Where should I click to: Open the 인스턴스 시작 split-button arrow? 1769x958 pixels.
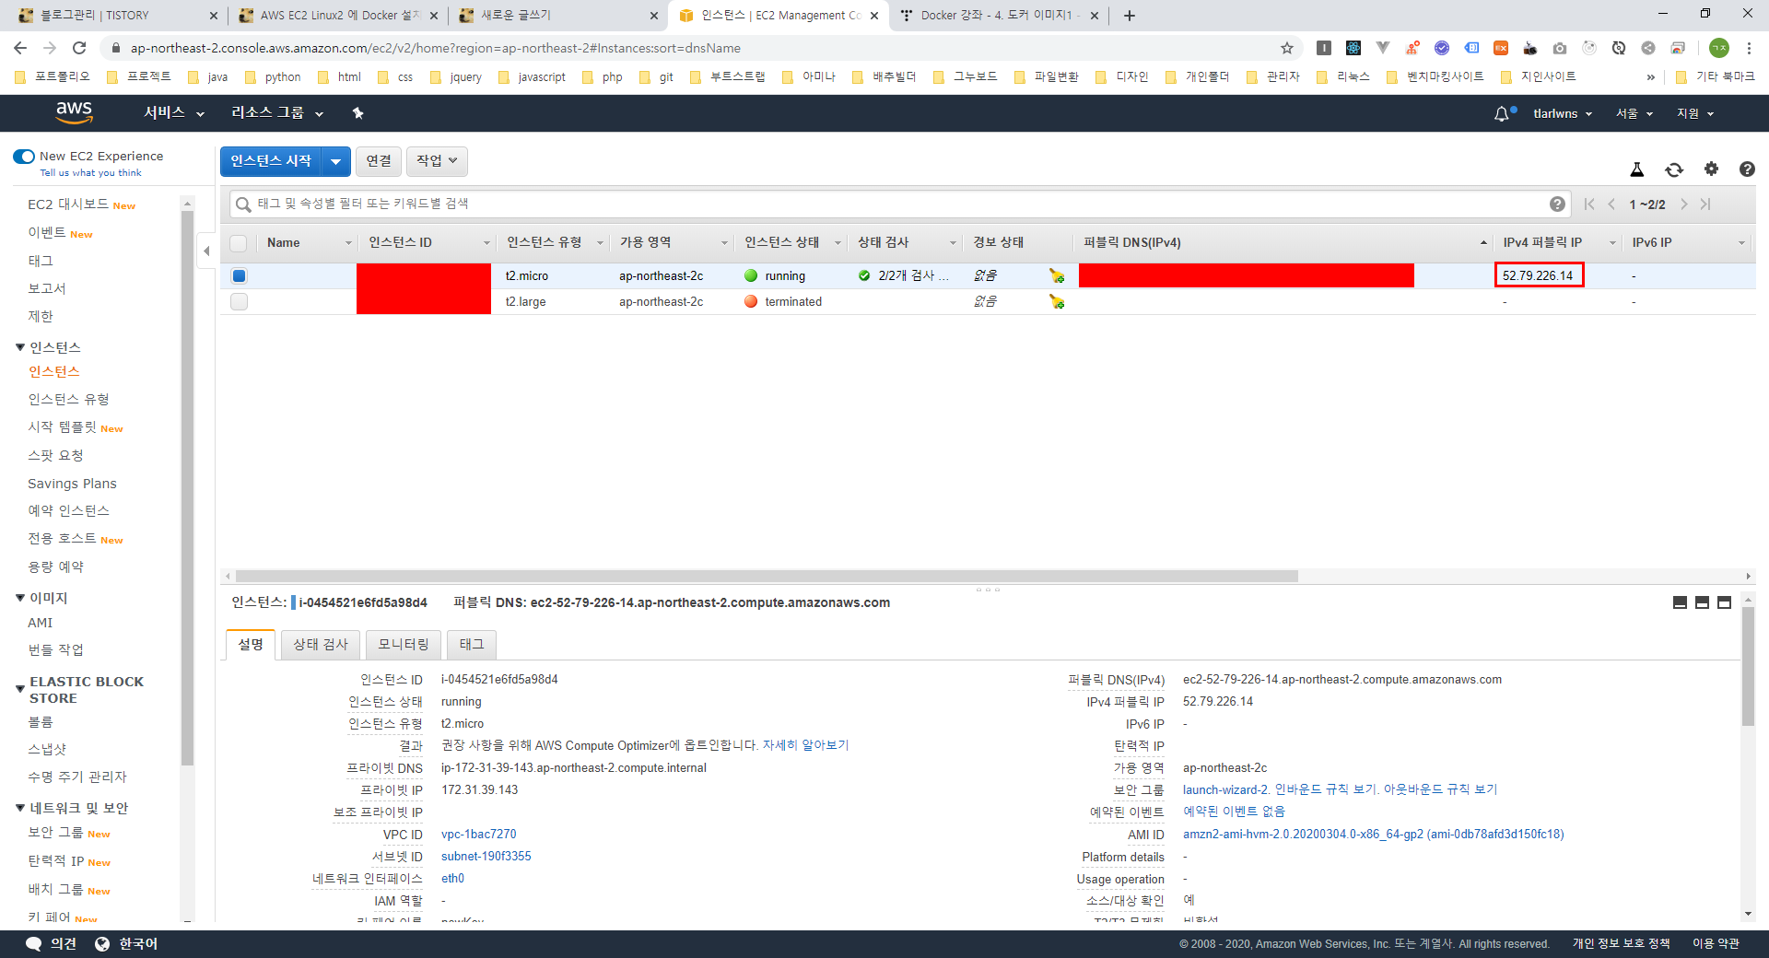336,161
